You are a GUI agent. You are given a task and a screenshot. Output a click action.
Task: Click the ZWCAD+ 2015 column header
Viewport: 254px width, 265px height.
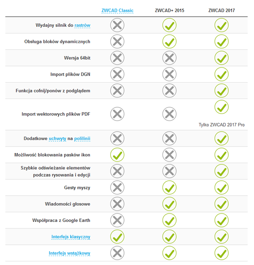tap(169, 11)
